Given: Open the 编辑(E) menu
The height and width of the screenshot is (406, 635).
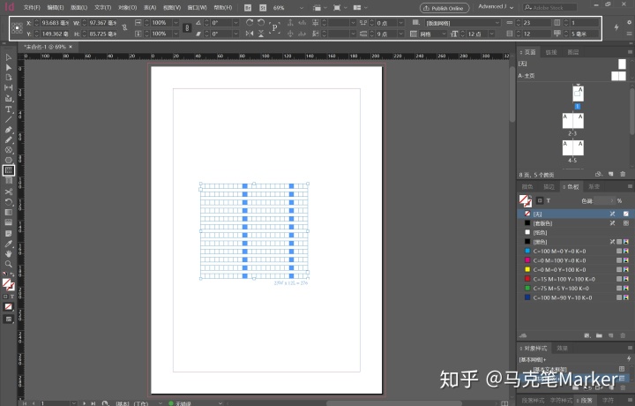Looking at the screenshot, I should click(55, 8).
